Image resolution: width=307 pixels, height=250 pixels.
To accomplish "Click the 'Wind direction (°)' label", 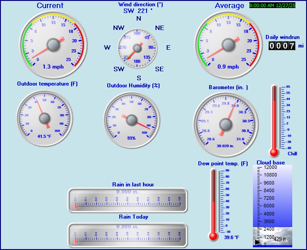I will pyautogui.click(x=141, y=4).
